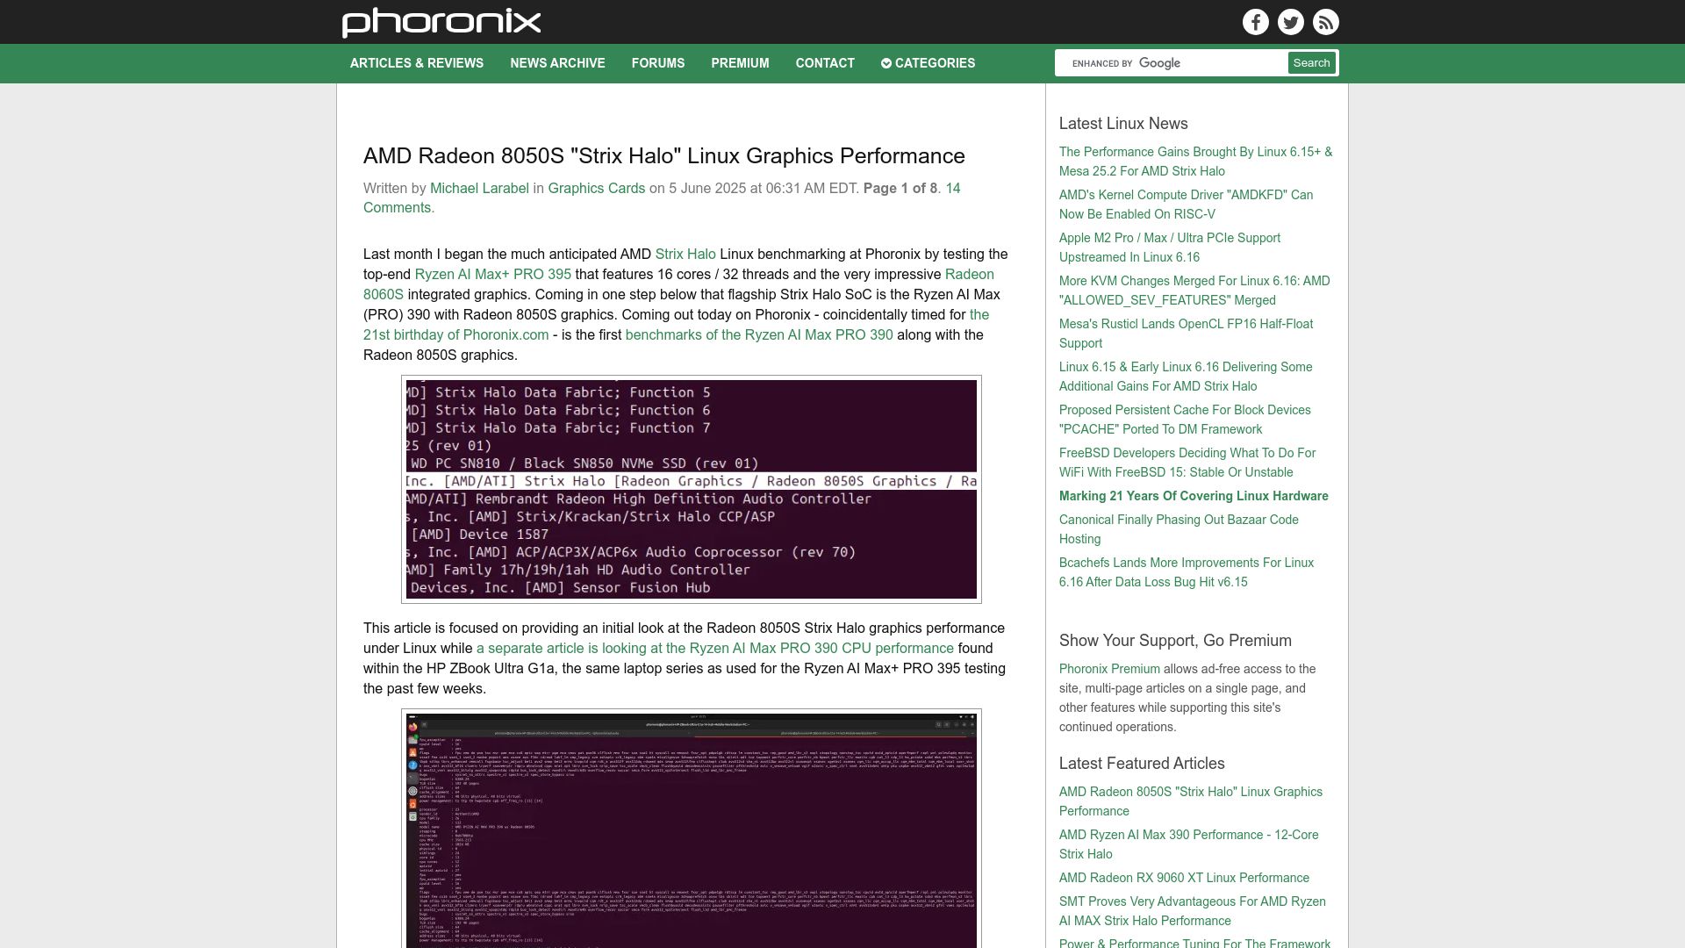Open Canonical Bazaar Code Hosting news link
Image resolution: width=1685 pixels, height=948 pixels.
click(1179, 529)
